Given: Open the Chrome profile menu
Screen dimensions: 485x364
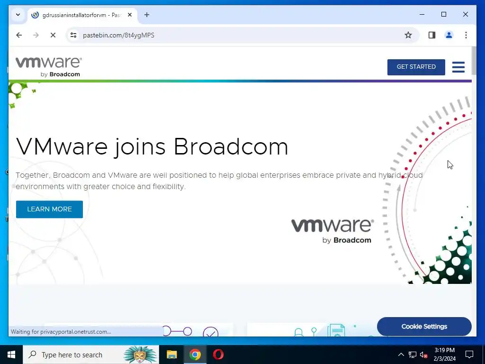Looking at the screenshot, I should click(449, 35).
